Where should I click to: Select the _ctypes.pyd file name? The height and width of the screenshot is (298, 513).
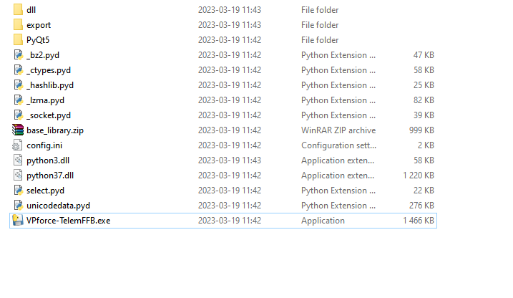[48, 70]
